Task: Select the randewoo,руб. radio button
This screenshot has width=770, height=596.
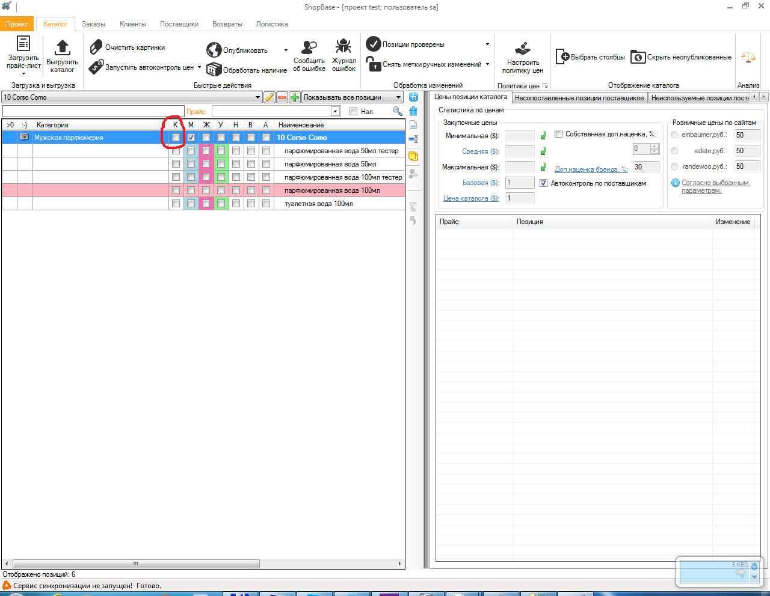Action: tap(674, 166)
